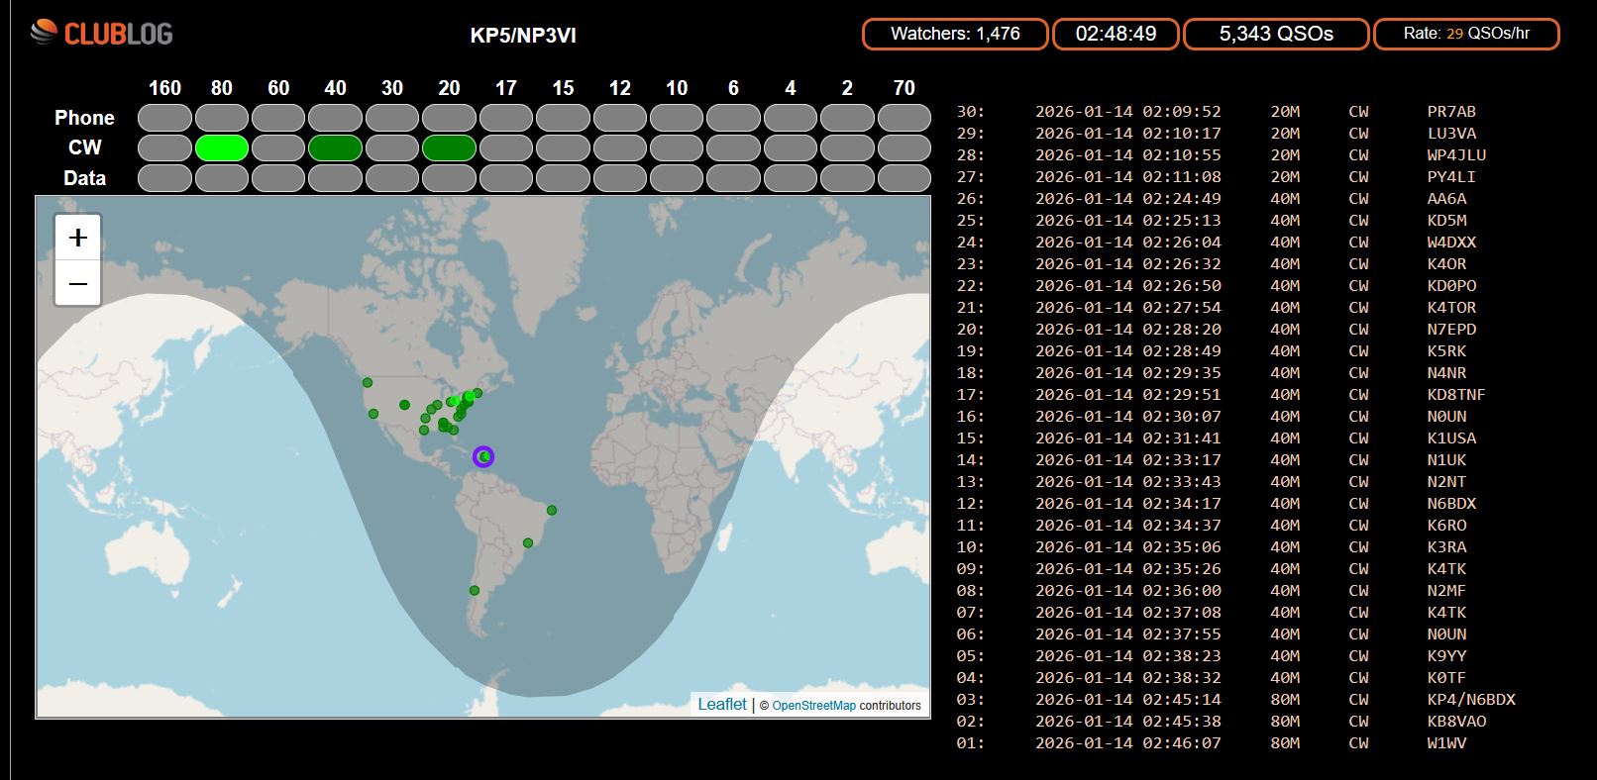Viewport: 1597px width, 780px height.
Task: Click the 5,343 QSOs counter
Action: (x=1276, y=34)
